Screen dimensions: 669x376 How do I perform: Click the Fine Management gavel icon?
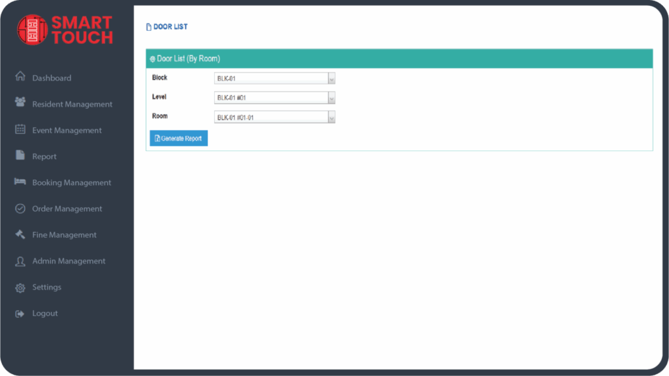tap(20, 234)
